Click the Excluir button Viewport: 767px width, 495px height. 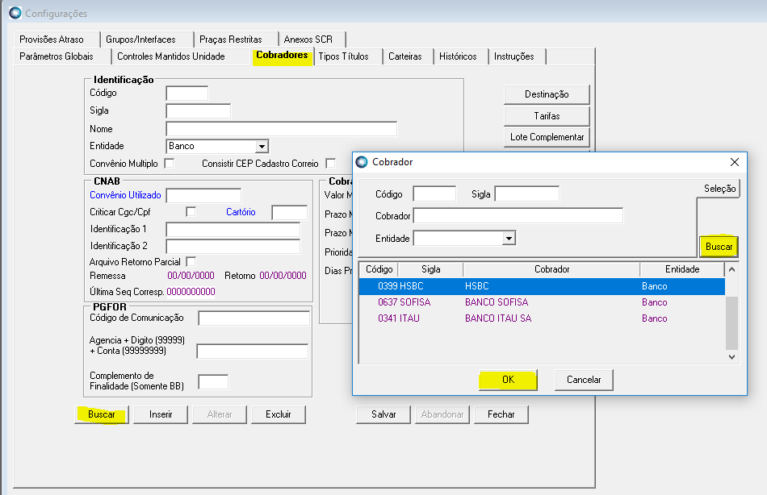coord(279,414)
